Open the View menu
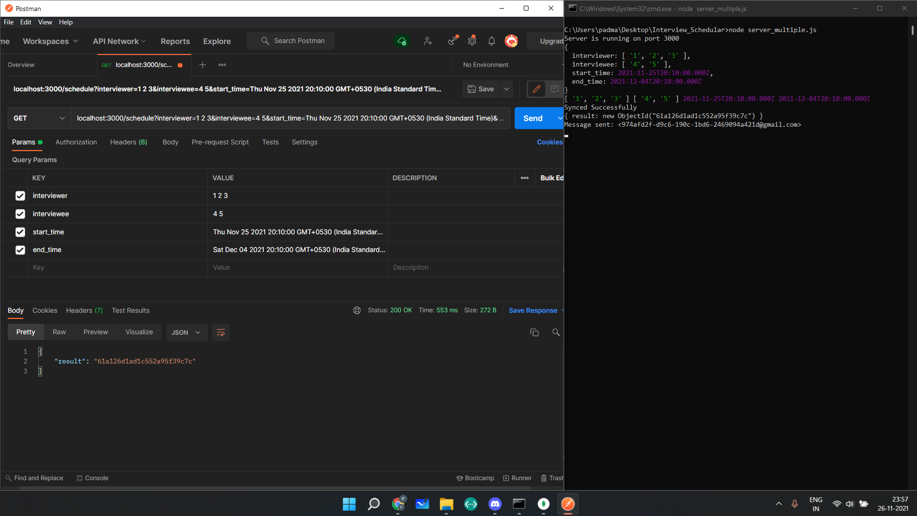The width and height of the screenshot is (917, 516). coord(45,22)
